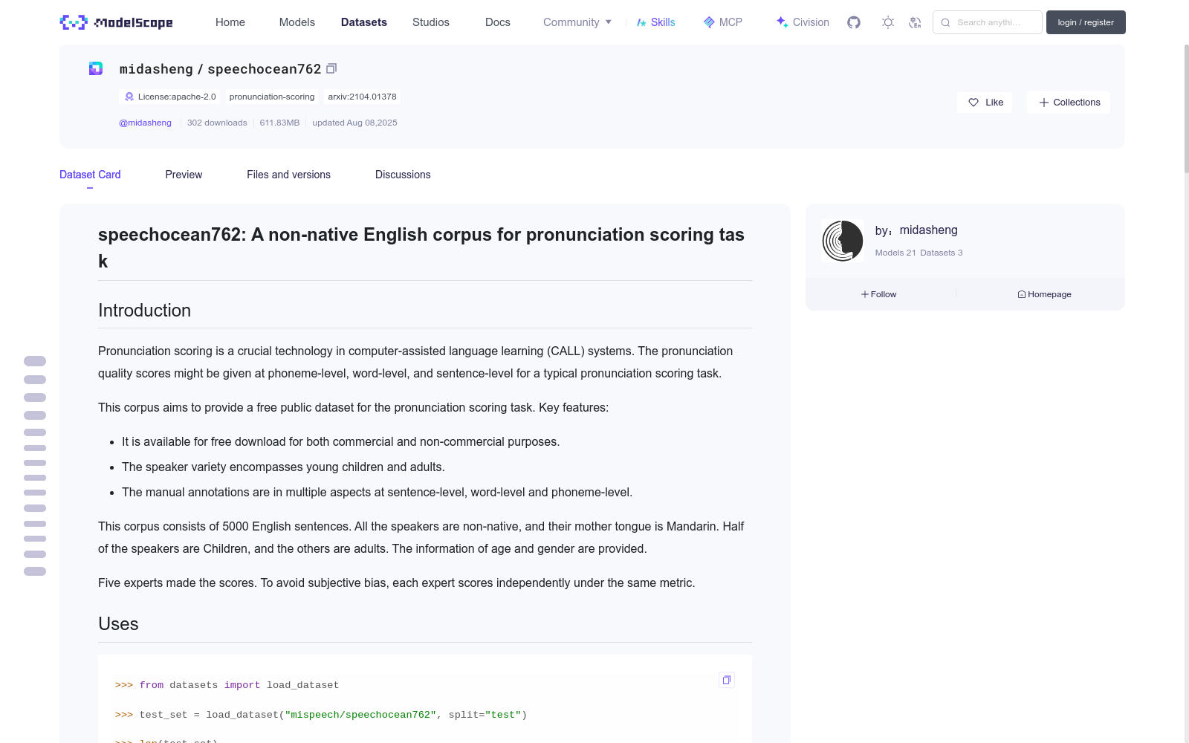Open the GitHub icon link
Viewport: 1189px width, 743px height.
coord(854,22)
